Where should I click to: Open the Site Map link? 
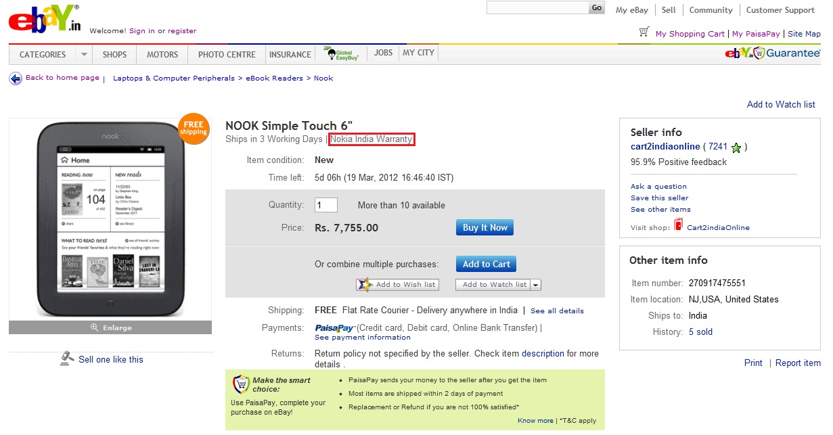coord(804,34)
